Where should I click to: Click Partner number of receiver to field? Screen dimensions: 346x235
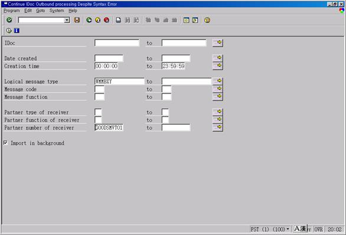pos(176,128)
